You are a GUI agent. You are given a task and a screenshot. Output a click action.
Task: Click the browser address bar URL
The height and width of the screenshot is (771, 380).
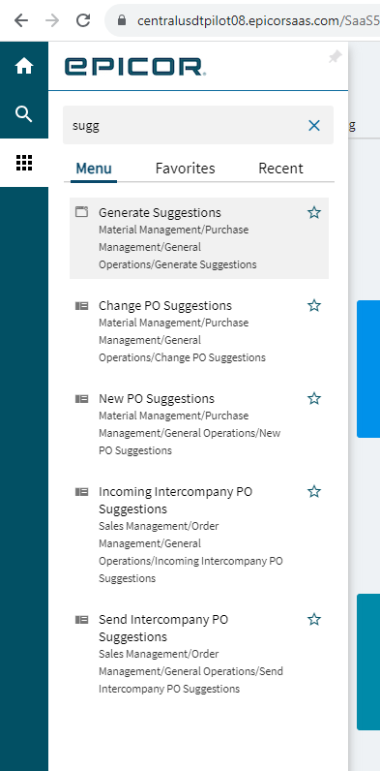click(x=258, y=20)
